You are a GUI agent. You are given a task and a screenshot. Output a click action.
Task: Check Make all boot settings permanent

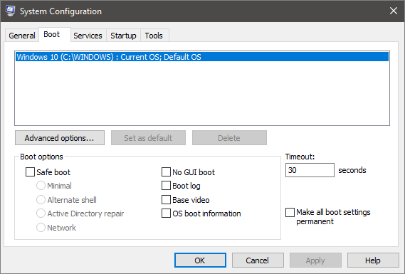tap(290, 213)
